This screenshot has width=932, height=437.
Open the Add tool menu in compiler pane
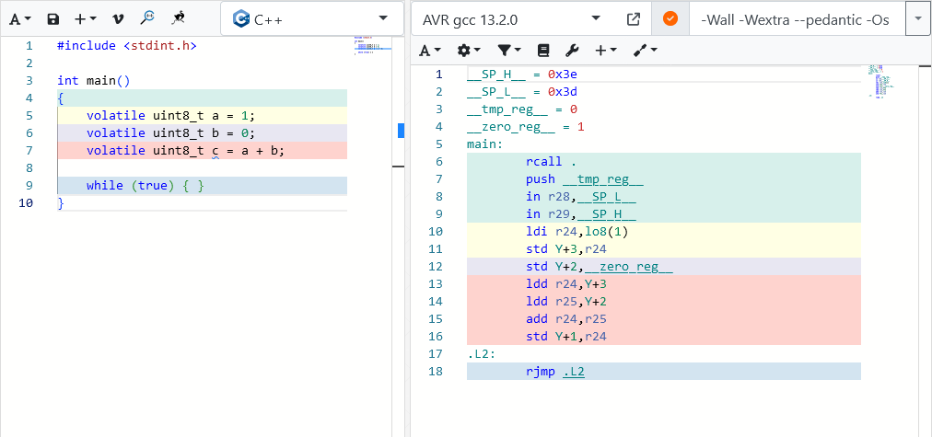(645, 51)
